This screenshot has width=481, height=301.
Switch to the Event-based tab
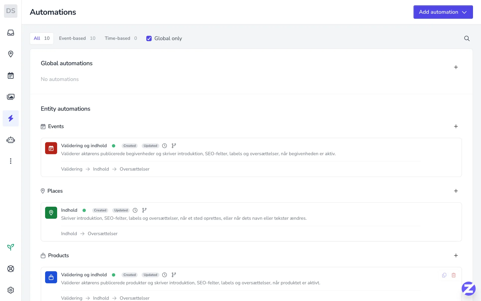pyautogui.click(x=77, y=38)
